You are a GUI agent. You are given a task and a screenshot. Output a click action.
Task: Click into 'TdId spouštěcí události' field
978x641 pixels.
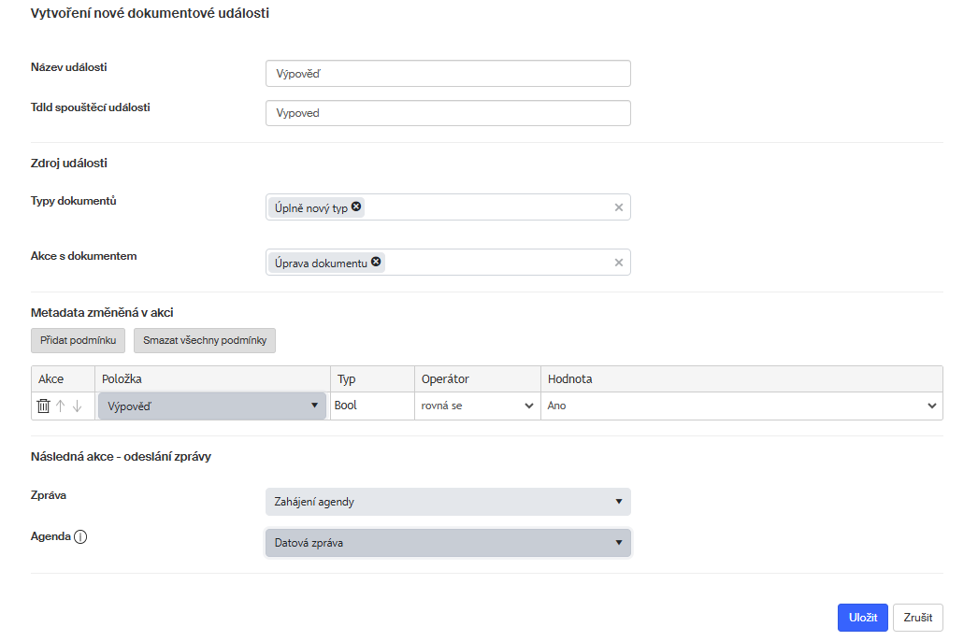pos(448,113)
